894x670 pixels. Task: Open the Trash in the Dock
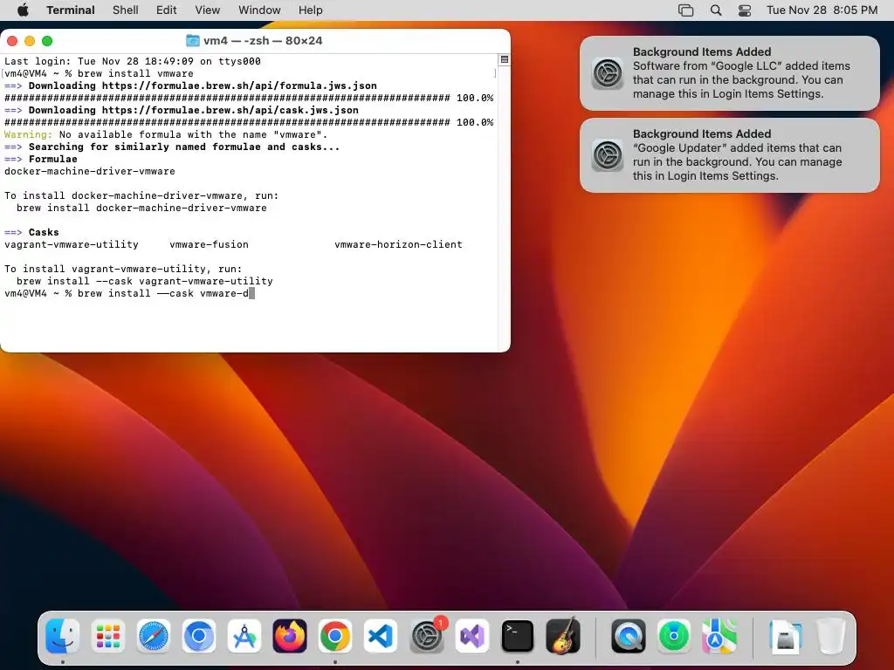(831, 636)
